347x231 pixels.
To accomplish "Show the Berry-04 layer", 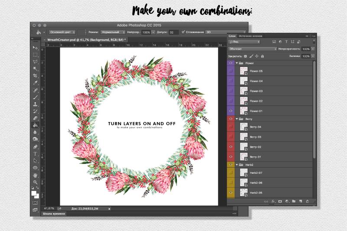I will coord(231,127).
